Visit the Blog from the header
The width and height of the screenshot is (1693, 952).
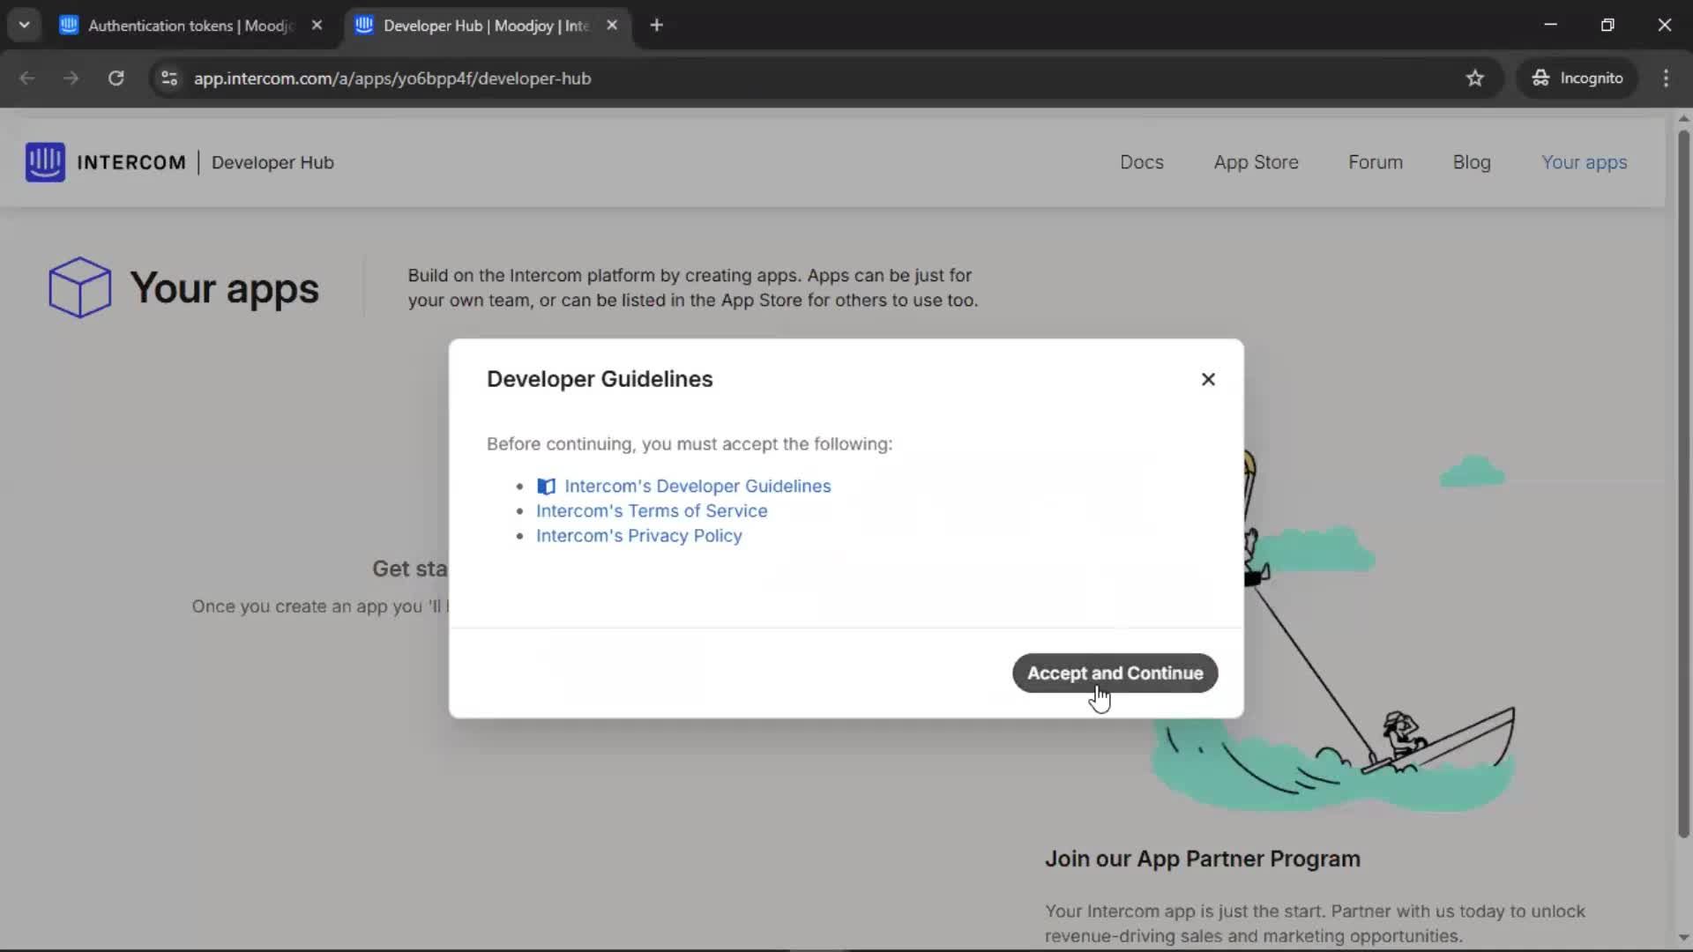click(x=1472, y=162)
